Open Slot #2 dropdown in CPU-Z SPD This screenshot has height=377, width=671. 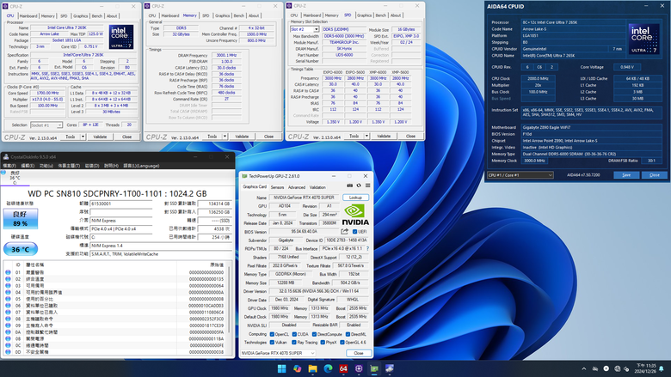305,29
